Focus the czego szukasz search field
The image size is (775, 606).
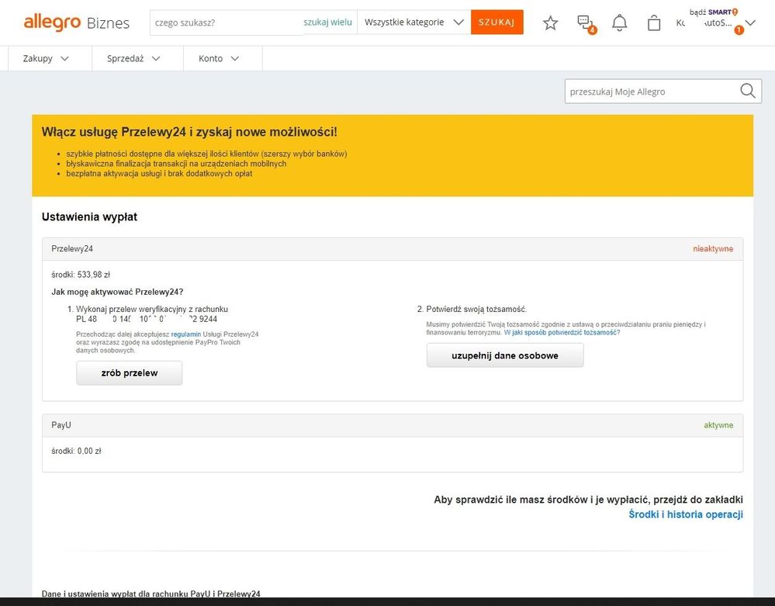pyautogui.click(x=225, y=23)
